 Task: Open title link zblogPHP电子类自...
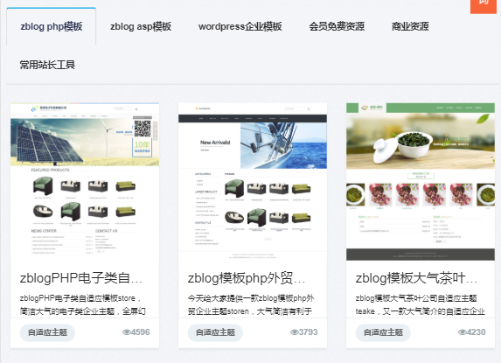pos(81,278)
